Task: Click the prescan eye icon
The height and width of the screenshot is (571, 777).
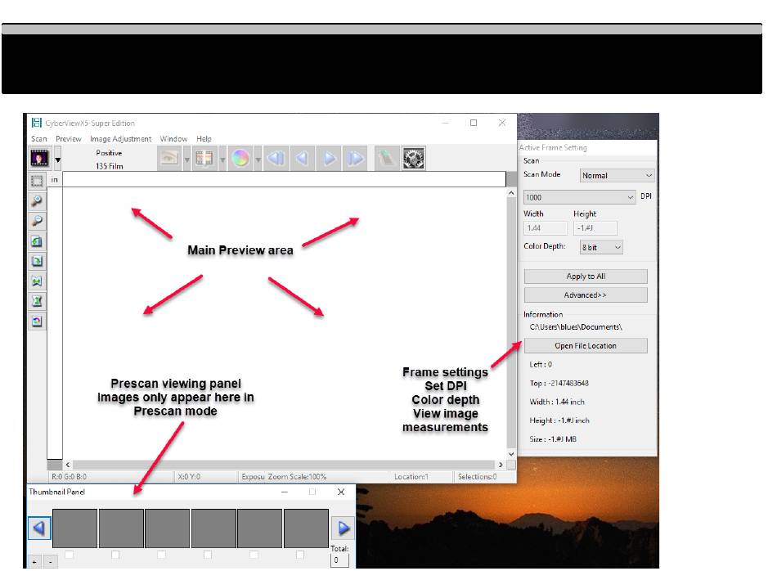Action: (x=170, y=159)
